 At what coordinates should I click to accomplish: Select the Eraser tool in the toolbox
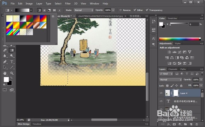point(5,50)
